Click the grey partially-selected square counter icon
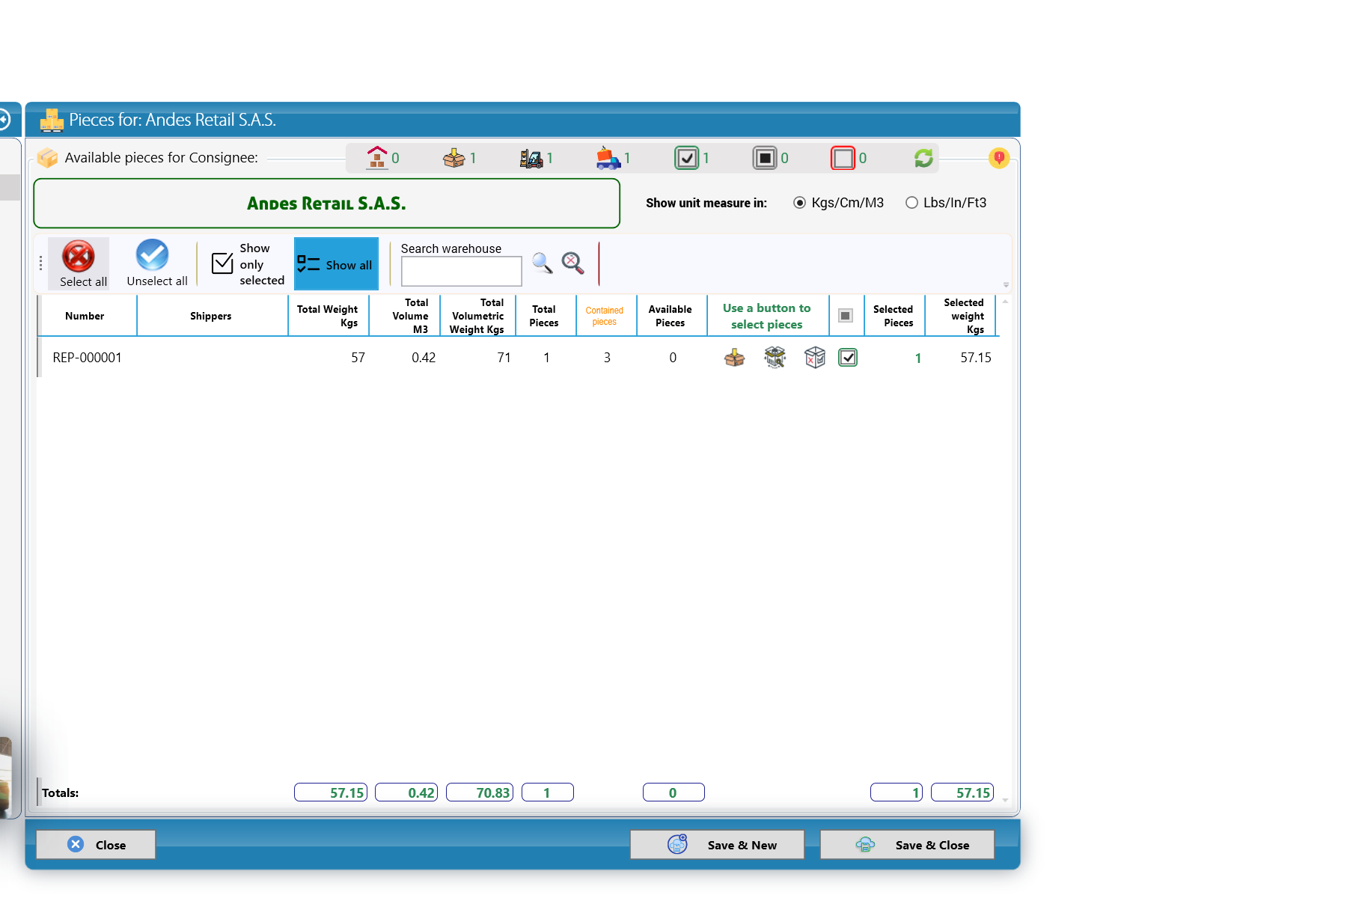The height and width of the screenshot is (898, 1347). click(x=765, y=158)
